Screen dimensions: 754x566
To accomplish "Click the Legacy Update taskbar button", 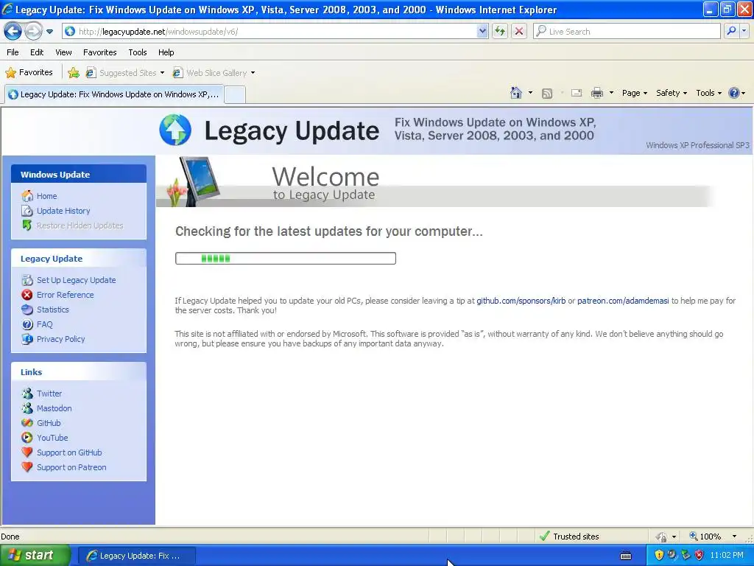I will pyautogui.click(x=136, y=556).
